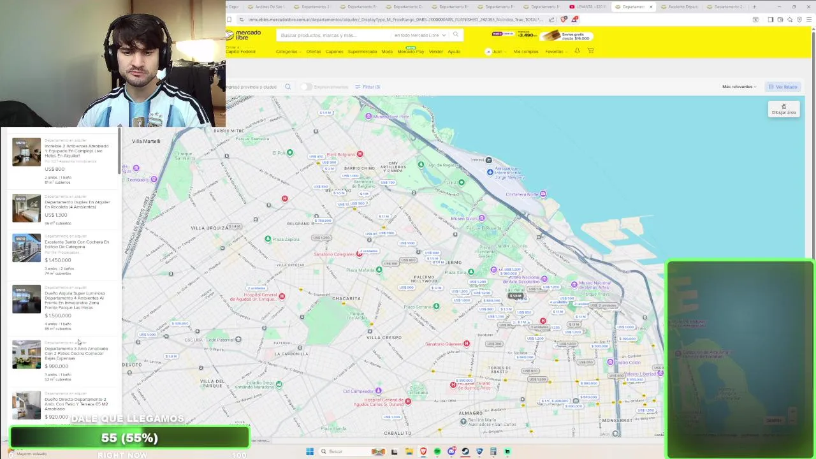The height and width of the screenshot is (459, 816).
Task: Click the Sanatorio Güemes marker on the map
Action: tap(467, 344)
